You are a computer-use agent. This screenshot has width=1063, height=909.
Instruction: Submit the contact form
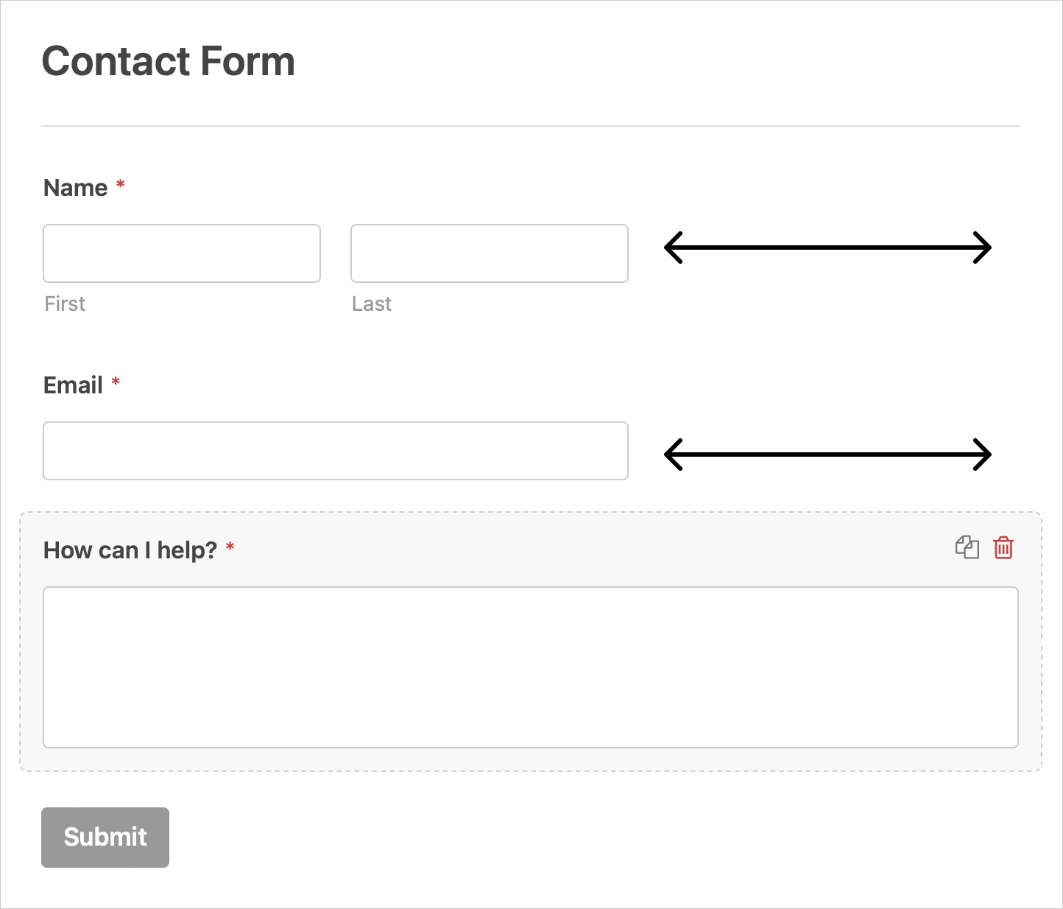105,838
